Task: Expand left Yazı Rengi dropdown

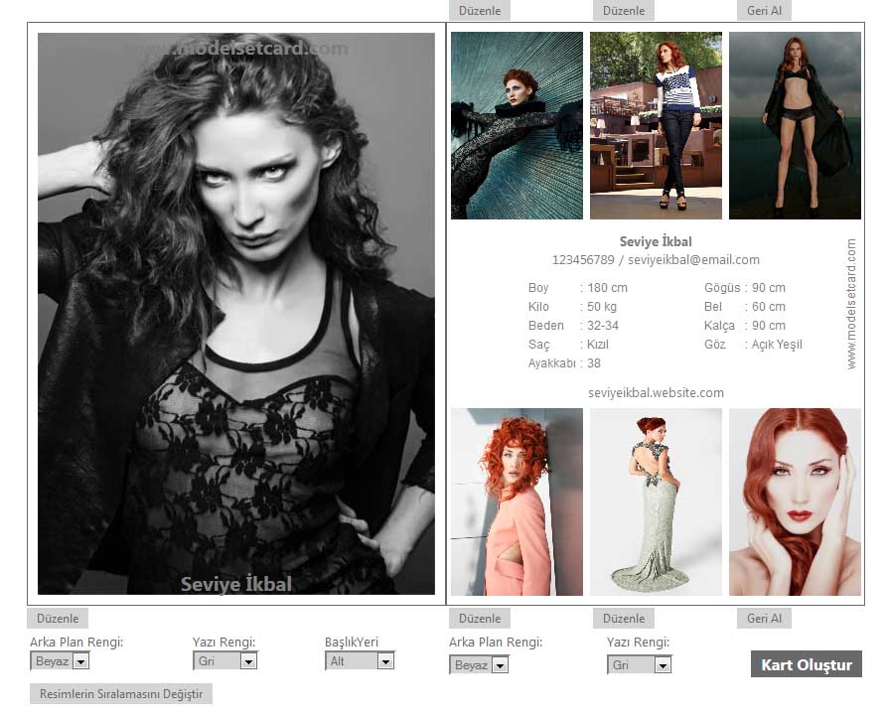Action: pos(224,661)
